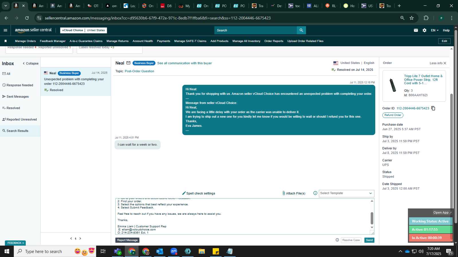Open the settings gear icon
458x257 pixels.
click(x=424, y=30)
